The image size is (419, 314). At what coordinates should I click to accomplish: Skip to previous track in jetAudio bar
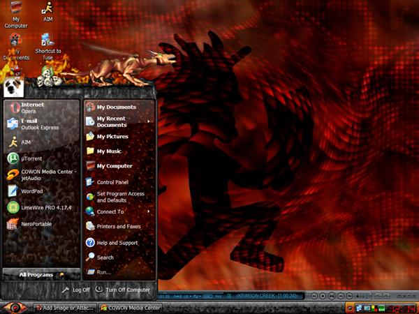pos(314,296)
